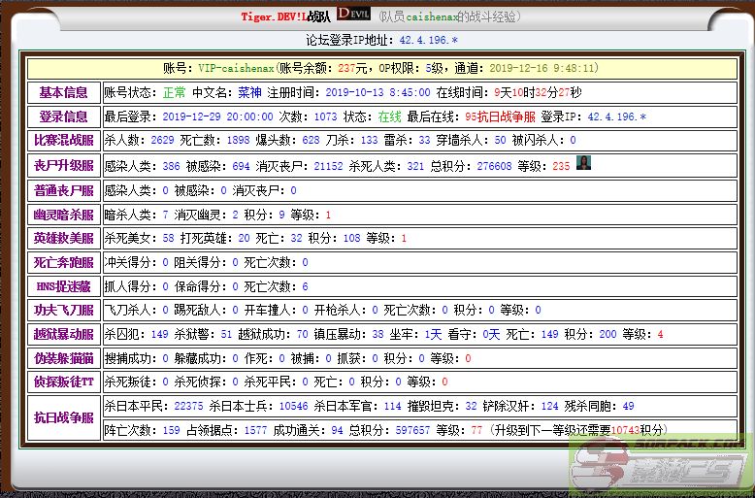Open the 英雄救美服 stats label
755x498 pixels.
pos(63,239)
